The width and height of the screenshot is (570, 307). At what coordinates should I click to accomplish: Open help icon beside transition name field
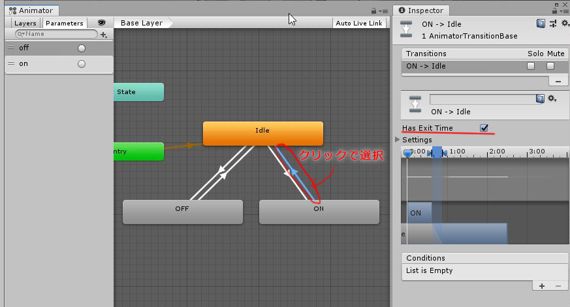tap(540, 99)
